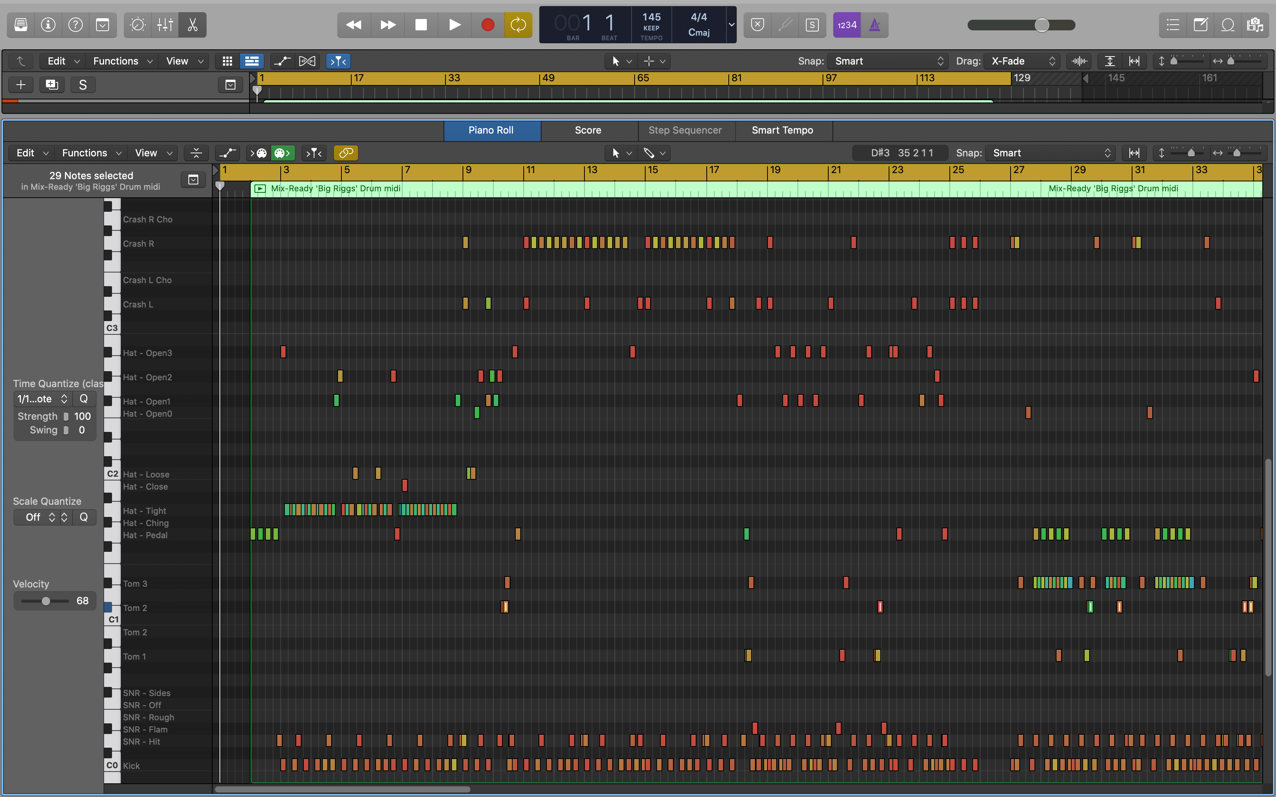This screenshot has width=1276, height=797.
Task: Adjust the Velocity slider knob
Action: pyautogui.click(x=46, y=601)
